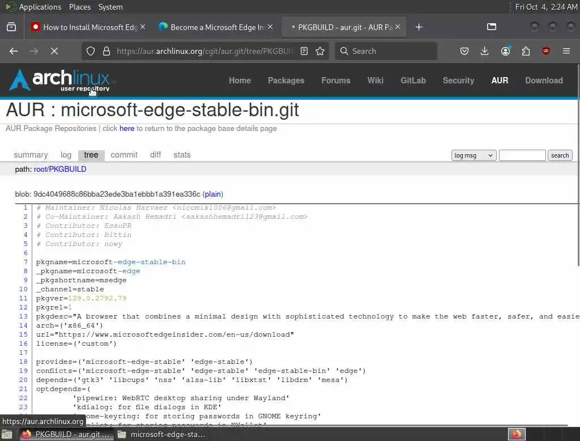Click the Arch Linux user repository logo
The height and width of the screenshot is (441, 580).
pyautogui.click(x=60, y=80)
